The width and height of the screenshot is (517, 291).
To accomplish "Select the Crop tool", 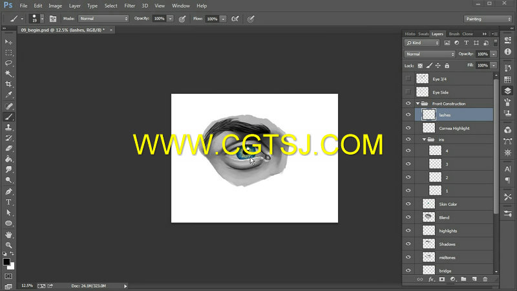I will click(8, 84).
